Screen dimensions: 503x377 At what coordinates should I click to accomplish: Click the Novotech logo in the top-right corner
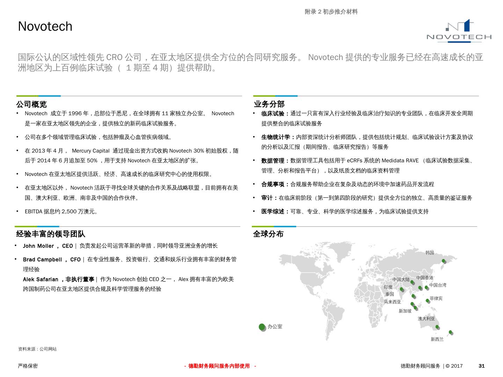point(459,31)
